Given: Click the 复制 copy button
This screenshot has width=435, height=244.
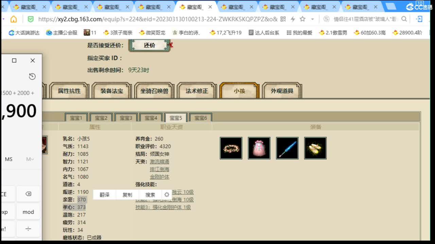Looking at the screenshot, I should coord(127,195).
